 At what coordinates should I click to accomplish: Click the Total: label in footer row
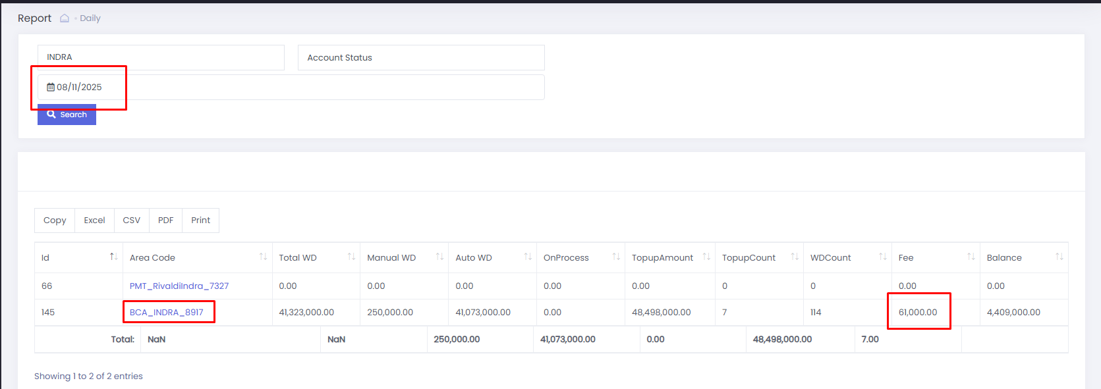pyautogui.click(x=123, y=339)
